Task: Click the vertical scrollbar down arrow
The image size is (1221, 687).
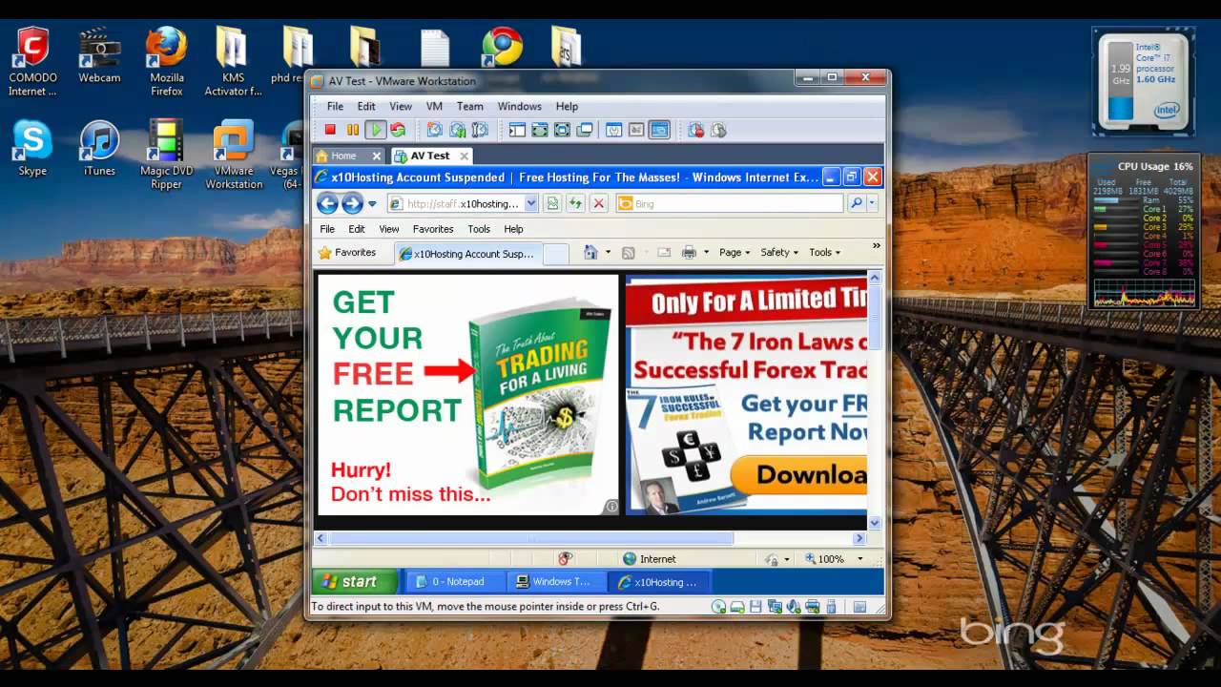Action: (875, 523)
